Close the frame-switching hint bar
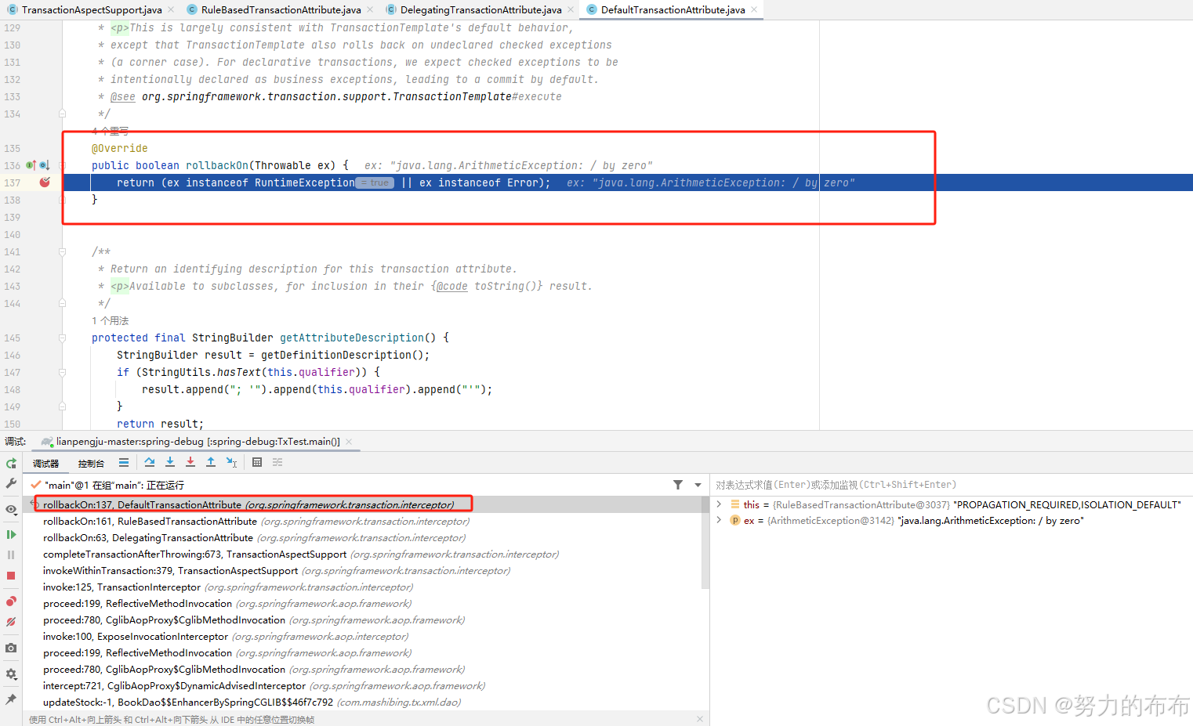 (x=700, y=719)
